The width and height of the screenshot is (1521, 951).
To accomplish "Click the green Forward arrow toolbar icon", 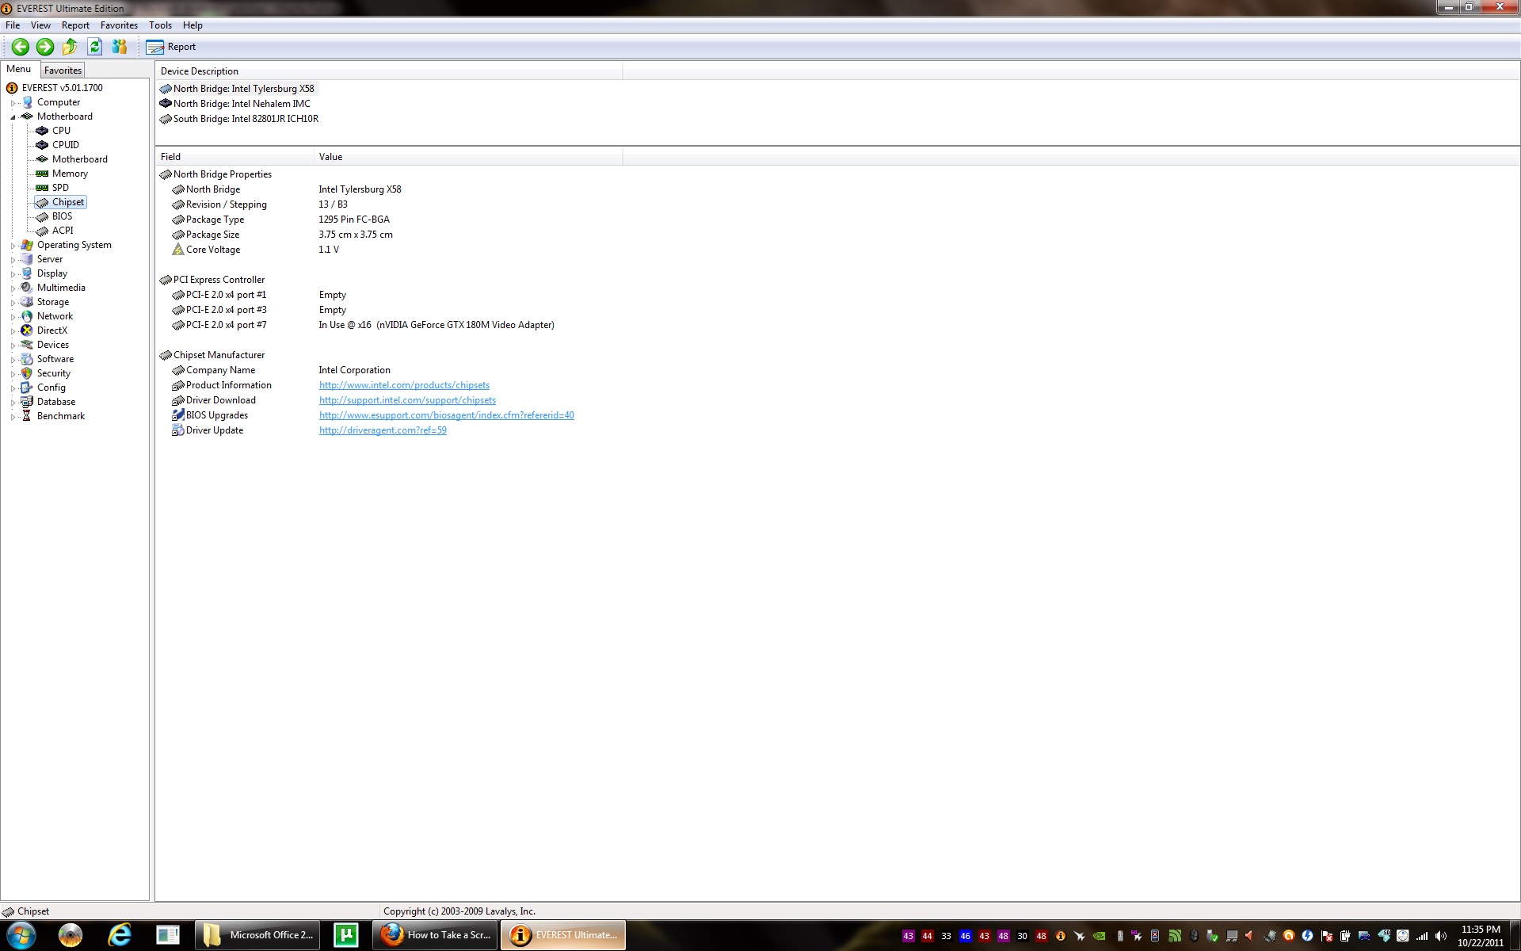I will pyautogui.click(x=45, y=47).
